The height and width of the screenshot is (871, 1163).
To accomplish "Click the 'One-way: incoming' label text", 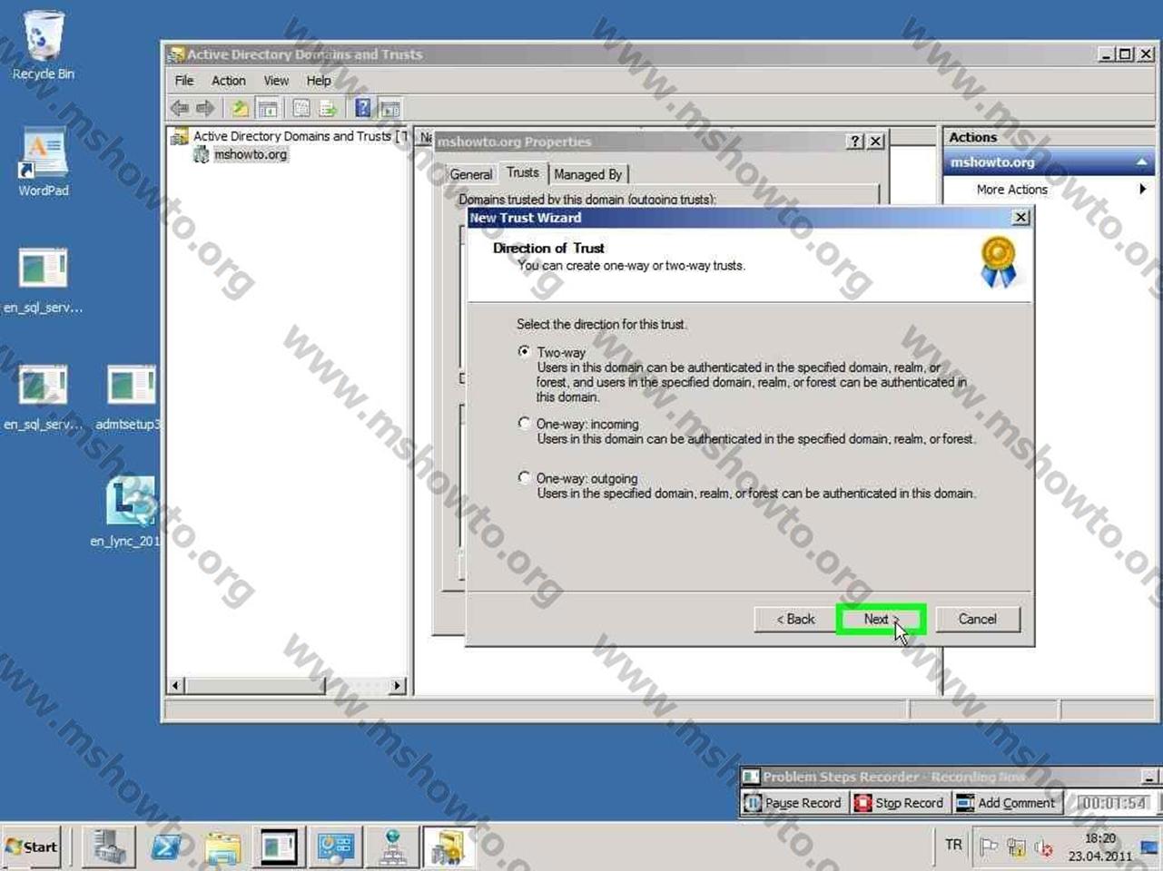I will click(x=587, y=424).
